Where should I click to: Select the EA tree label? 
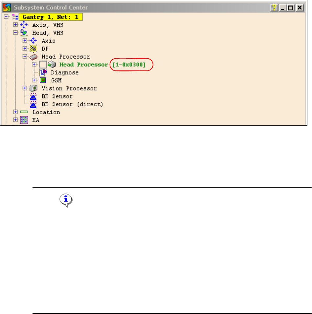(36, 120)
